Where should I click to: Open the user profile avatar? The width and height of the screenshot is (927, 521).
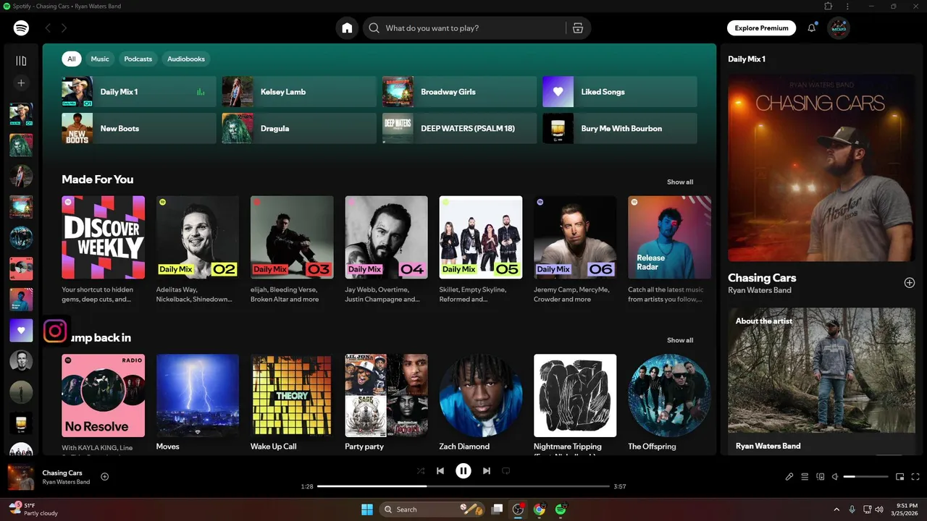click(838, 28)
